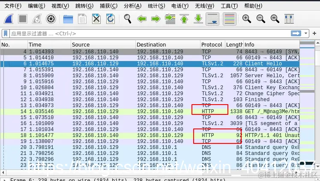320x181 pixels.
Task: Select packet 4 TCP SYN row
Action: click(x=150, y=52)
